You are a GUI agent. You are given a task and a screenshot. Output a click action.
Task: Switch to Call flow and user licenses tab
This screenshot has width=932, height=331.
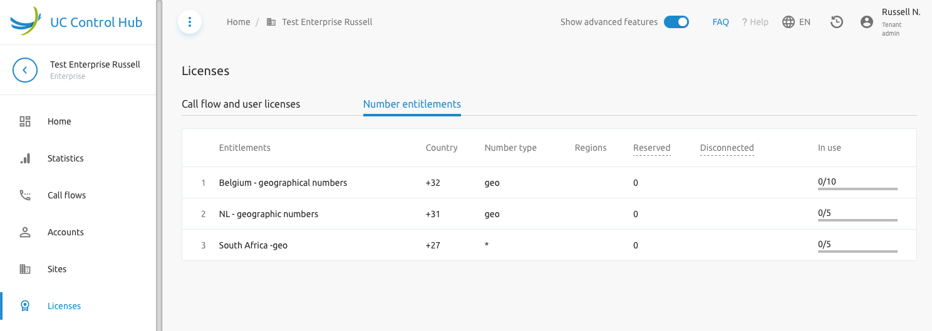tap(241, 104)
